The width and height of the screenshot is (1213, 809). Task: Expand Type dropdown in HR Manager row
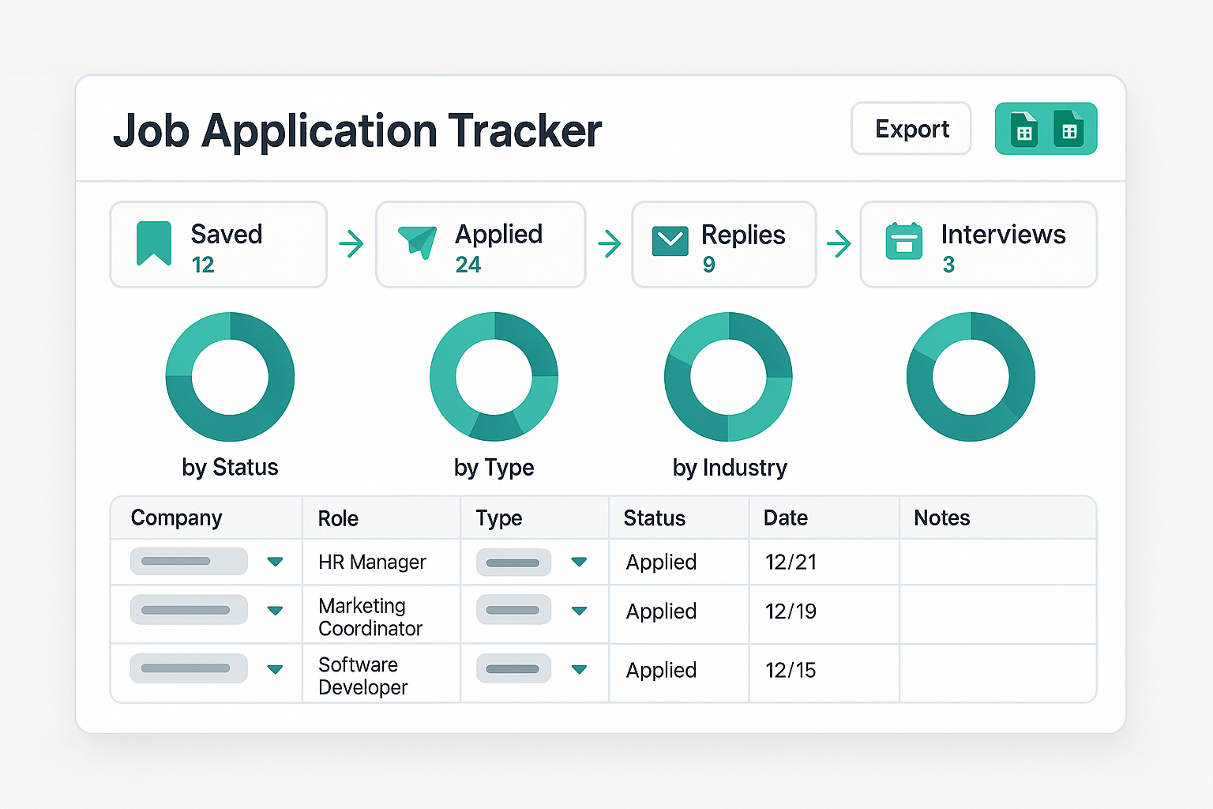tap(579, 562)
